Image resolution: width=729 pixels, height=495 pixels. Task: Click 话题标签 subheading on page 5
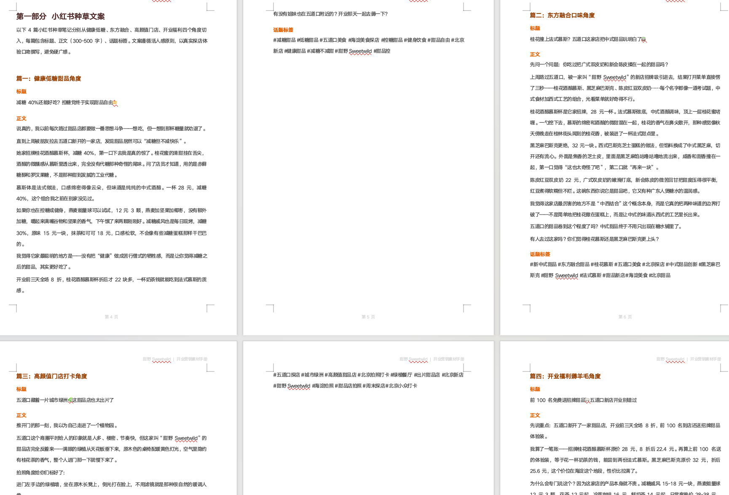(283, 30)
